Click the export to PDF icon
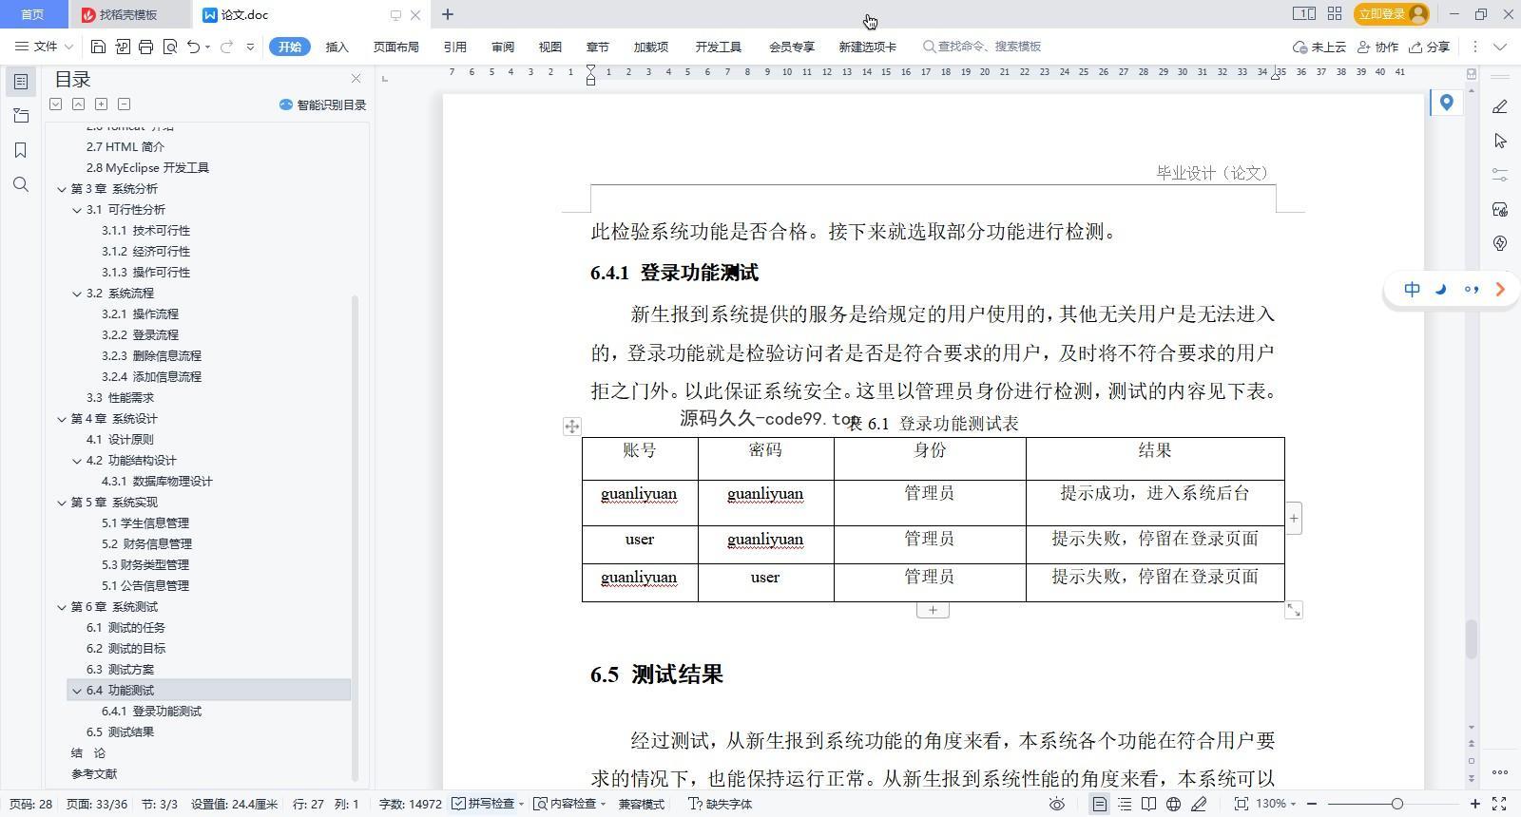The image size is (1521, 817). (123, 47)
